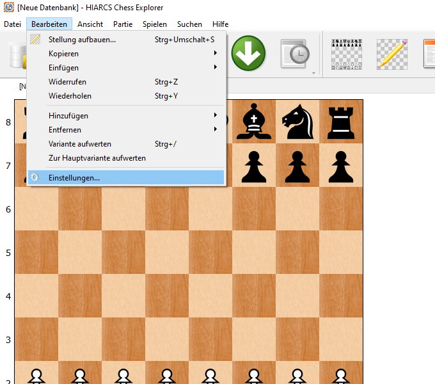Open the Ansicht menu
The width and height of the screenshot is (435, 384).
click(x=90, y=24)
